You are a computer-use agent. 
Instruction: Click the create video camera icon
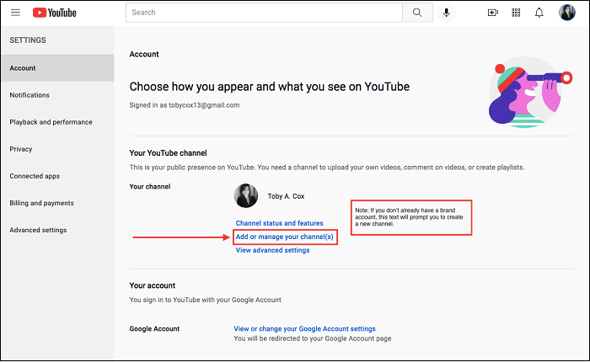[x=493, y=13]
